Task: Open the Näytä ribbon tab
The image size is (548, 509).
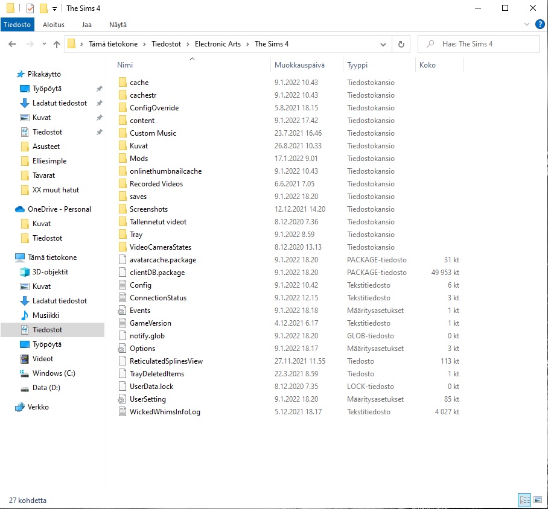Action: [x=118, y=25]
